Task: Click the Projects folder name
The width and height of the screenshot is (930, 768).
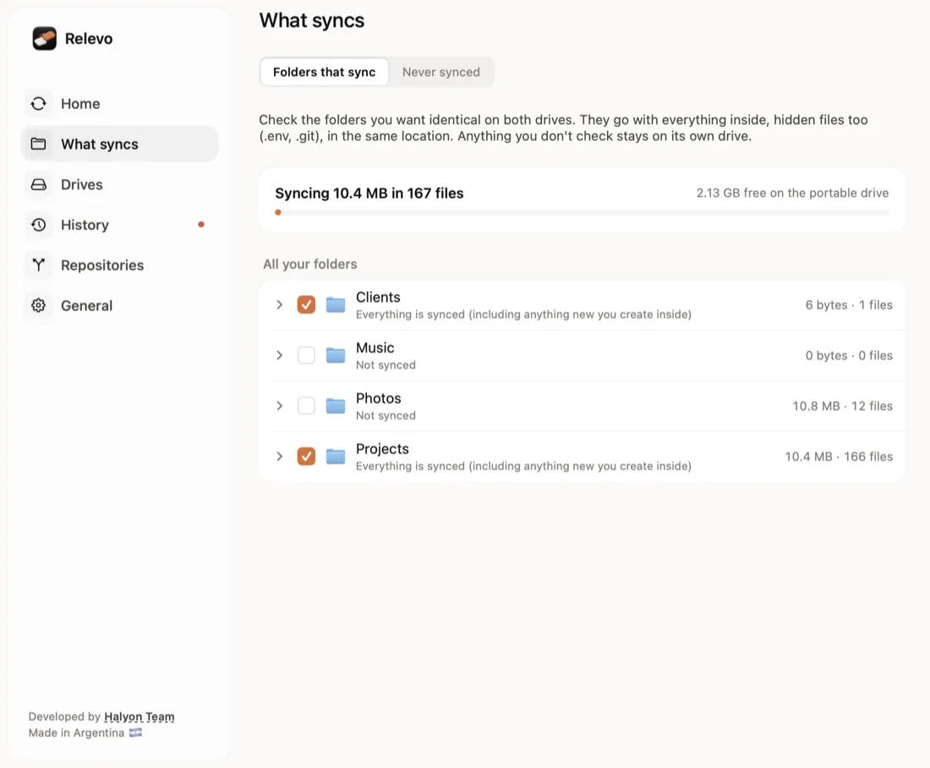Action: coord(382,448)
